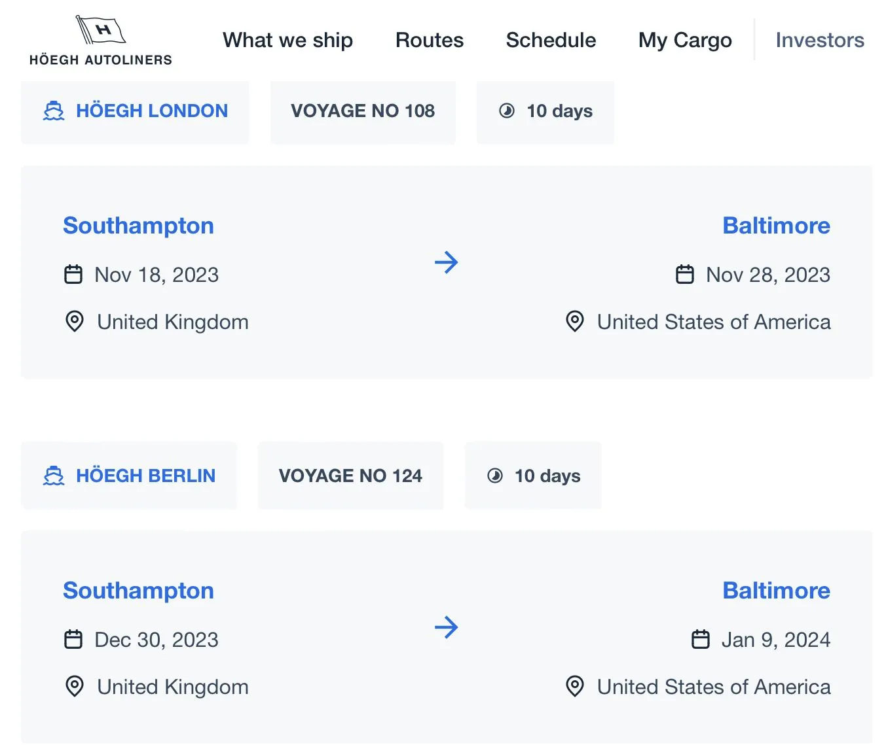This screenshot has height=745, width=886.
Task: Visit the Investors link
Action: [820, 40]
